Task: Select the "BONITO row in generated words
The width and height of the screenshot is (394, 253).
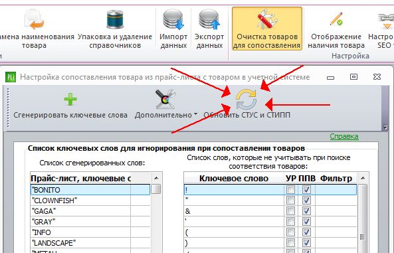Action: click(90, 190)
